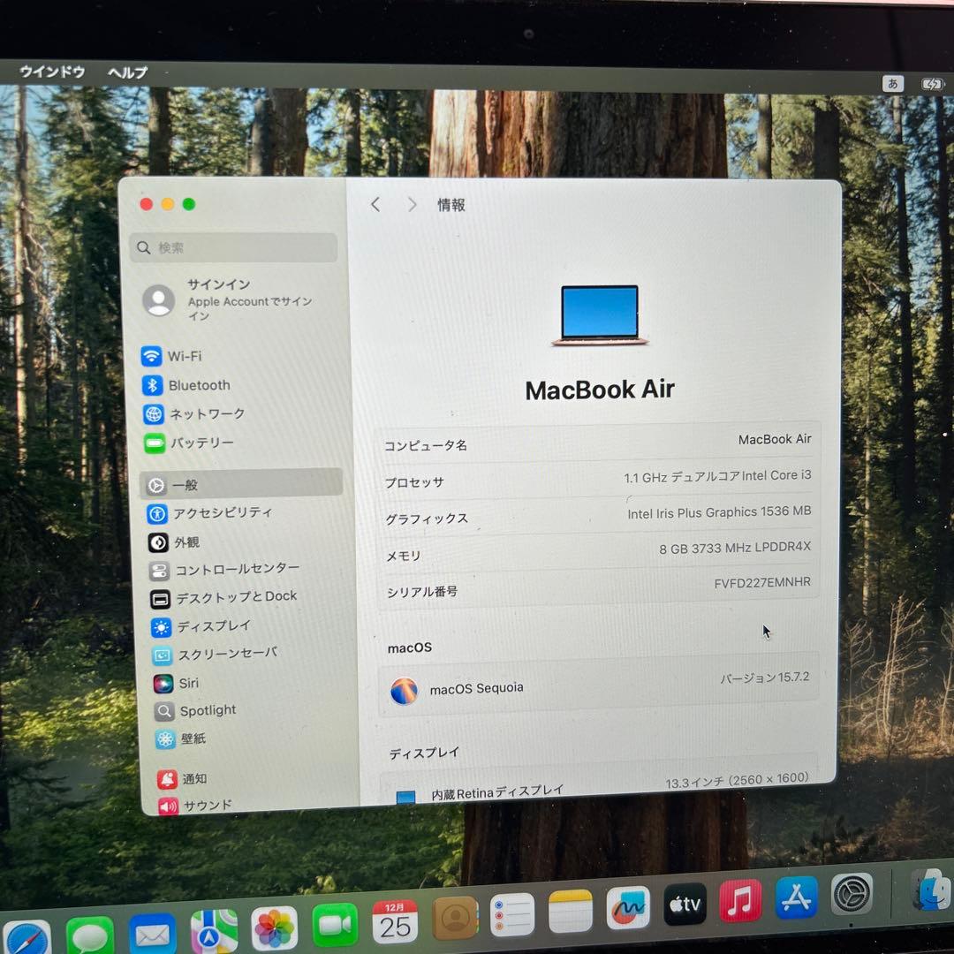Close the settings window with red button
The image size is (954, 954).
[x=146, y=204]
